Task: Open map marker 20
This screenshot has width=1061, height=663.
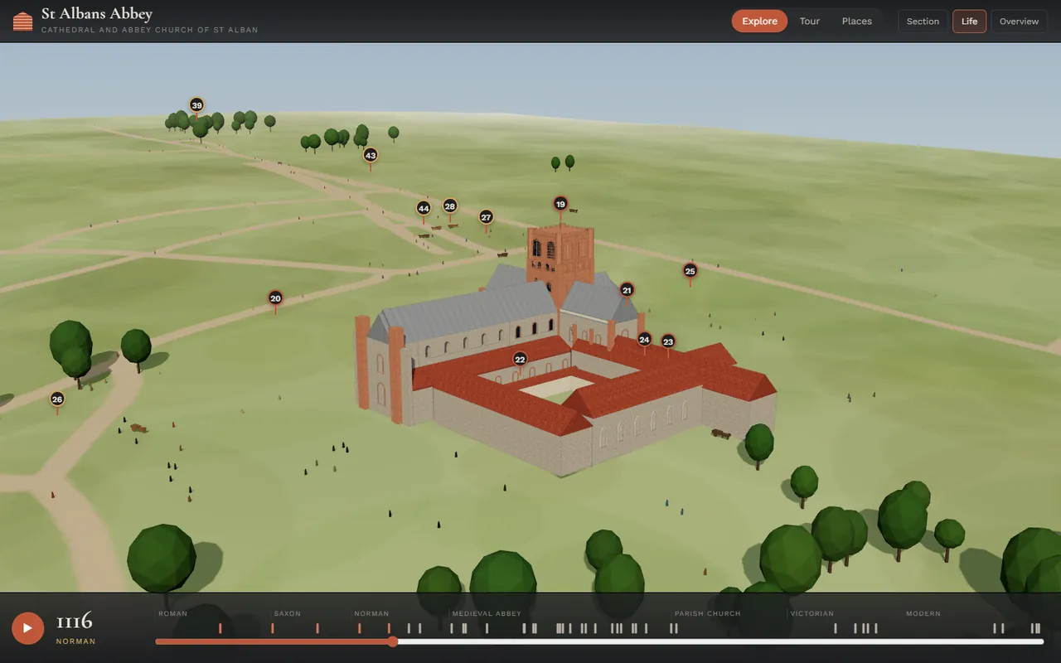Action: tap(275, 298)
